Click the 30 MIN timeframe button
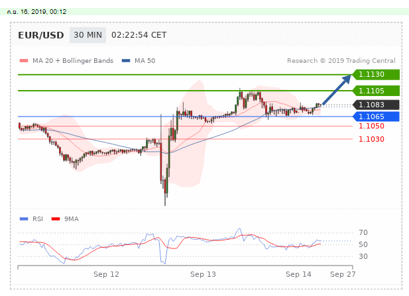This screenshot has height=296, width=409. 88,35
